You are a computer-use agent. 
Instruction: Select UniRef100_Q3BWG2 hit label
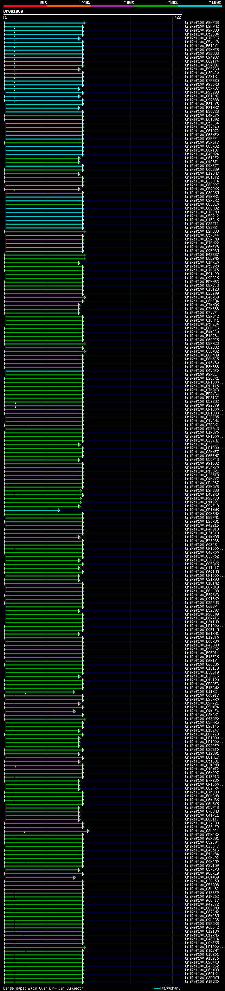[x=202, y=351]
